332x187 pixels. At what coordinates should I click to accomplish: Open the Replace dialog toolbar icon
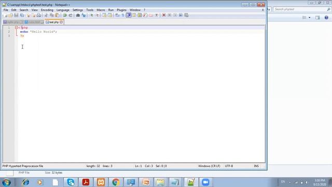(x=84, y=15)
